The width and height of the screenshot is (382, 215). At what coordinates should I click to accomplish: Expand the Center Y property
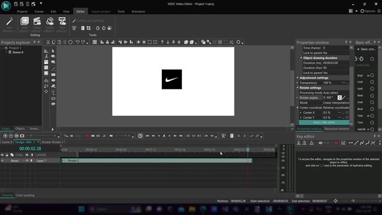pos(301,118)
